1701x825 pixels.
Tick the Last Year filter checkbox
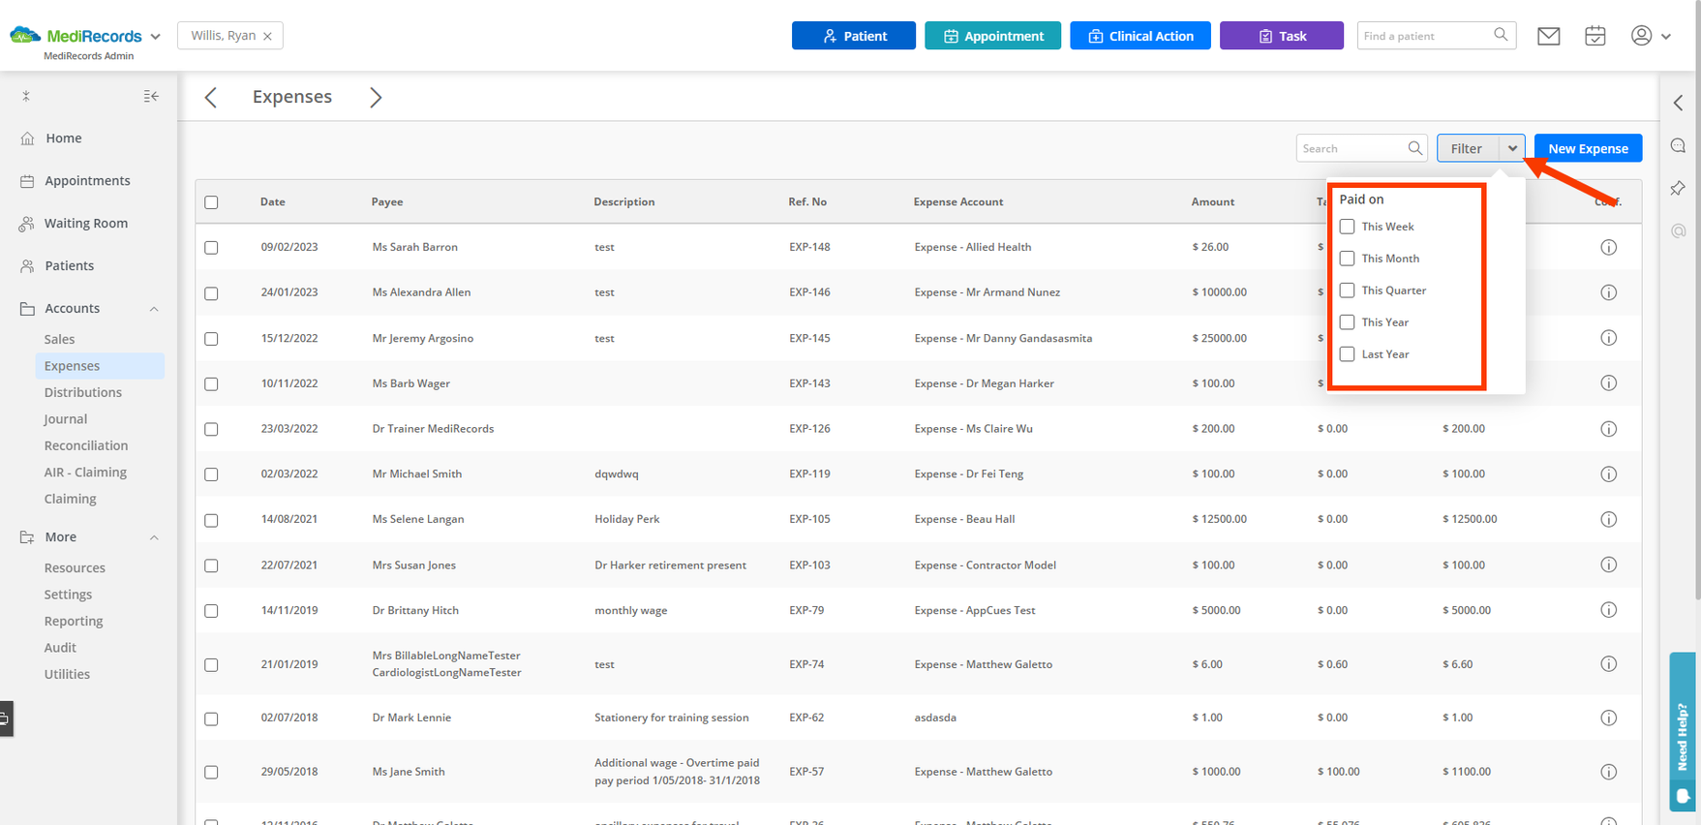(x=1347, y=354)
